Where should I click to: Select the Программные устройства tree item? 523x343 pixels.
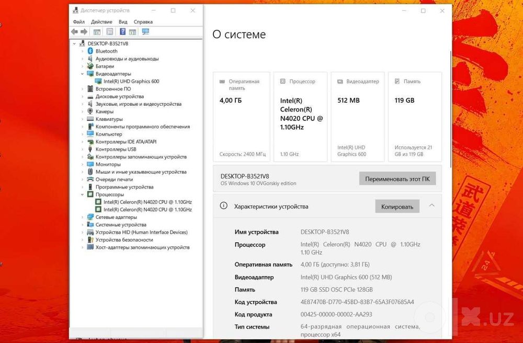(x=124, y=187)
